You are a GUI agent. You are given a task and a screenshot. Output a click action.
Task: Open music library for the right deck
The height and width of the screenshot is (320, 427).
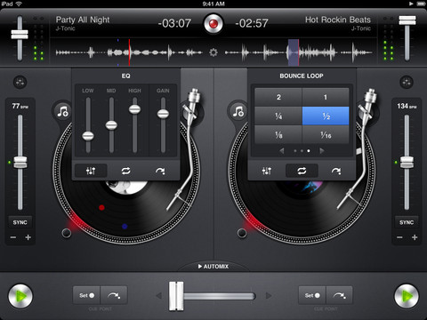(238, 112)
